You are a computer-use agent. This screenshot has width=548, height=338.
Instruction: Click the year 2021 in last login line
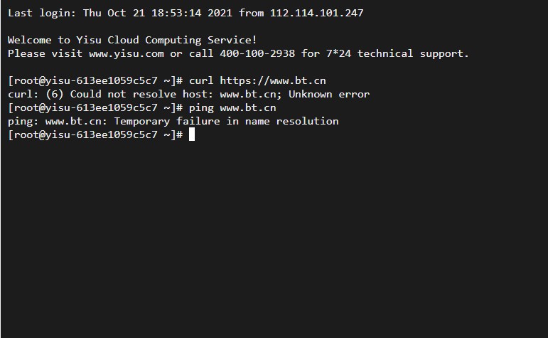click(220, 13)
